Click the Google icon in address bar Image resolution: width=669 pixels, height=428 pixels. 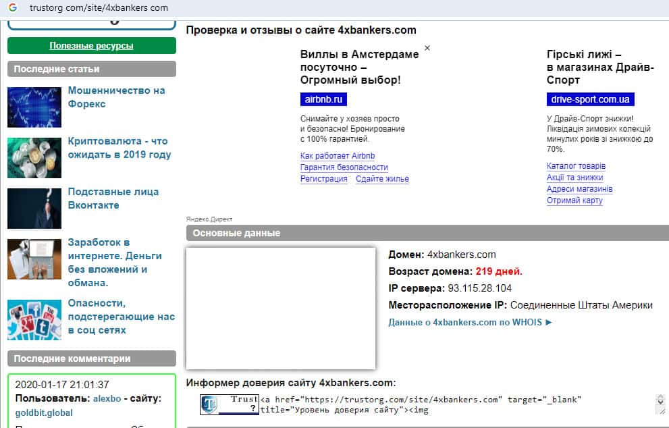(13, 7)
